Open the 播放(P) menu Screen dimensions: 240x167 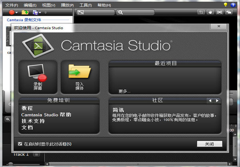tap(67, 5)
